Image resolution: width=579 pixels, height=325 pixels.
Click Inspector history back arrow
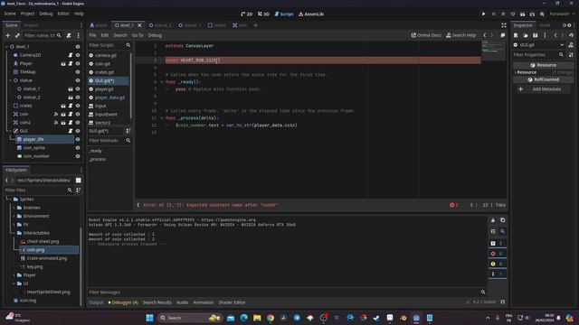point(555,35)
